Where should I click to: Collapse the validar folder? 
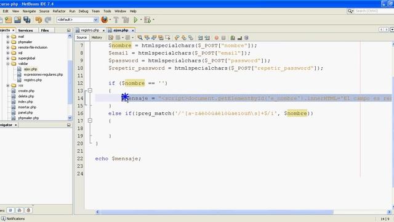pos(8,64)
